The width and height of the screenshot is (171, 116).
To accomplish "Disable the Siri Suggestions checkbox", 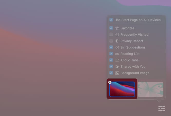I will coord(111,47).
